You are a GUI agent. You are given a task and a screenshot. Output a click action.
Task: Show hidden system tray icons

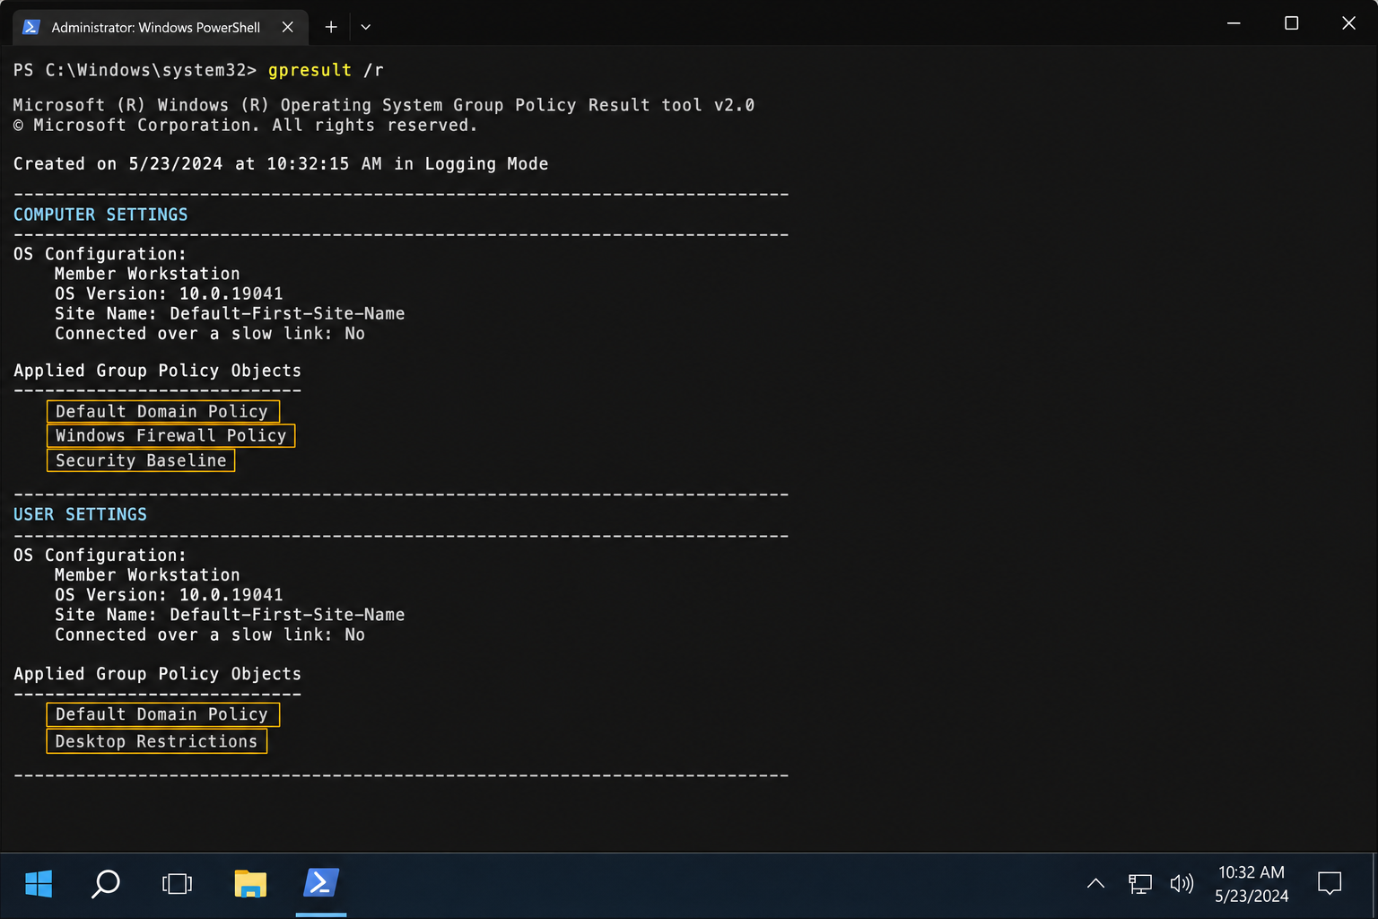tap(1095, 884)
